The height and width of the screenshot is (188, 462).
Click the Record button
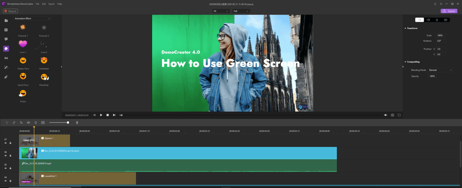coord(10,11)
